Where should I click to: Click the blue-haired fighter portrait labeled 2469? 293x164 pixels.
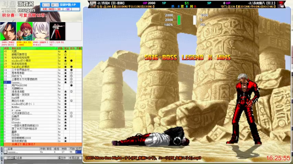tap(8, 31)
